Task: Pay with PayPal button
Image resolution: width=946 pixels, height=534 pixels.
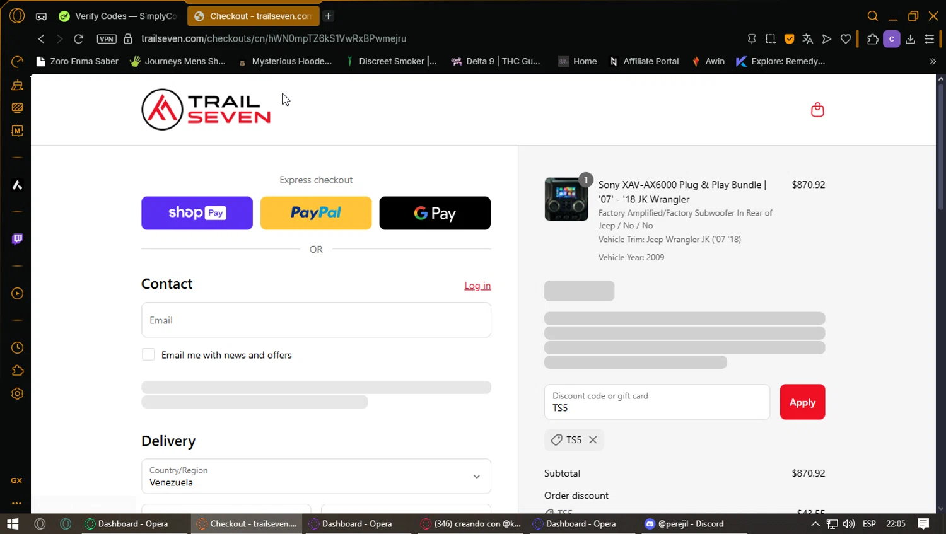Action: click(316, 213)
